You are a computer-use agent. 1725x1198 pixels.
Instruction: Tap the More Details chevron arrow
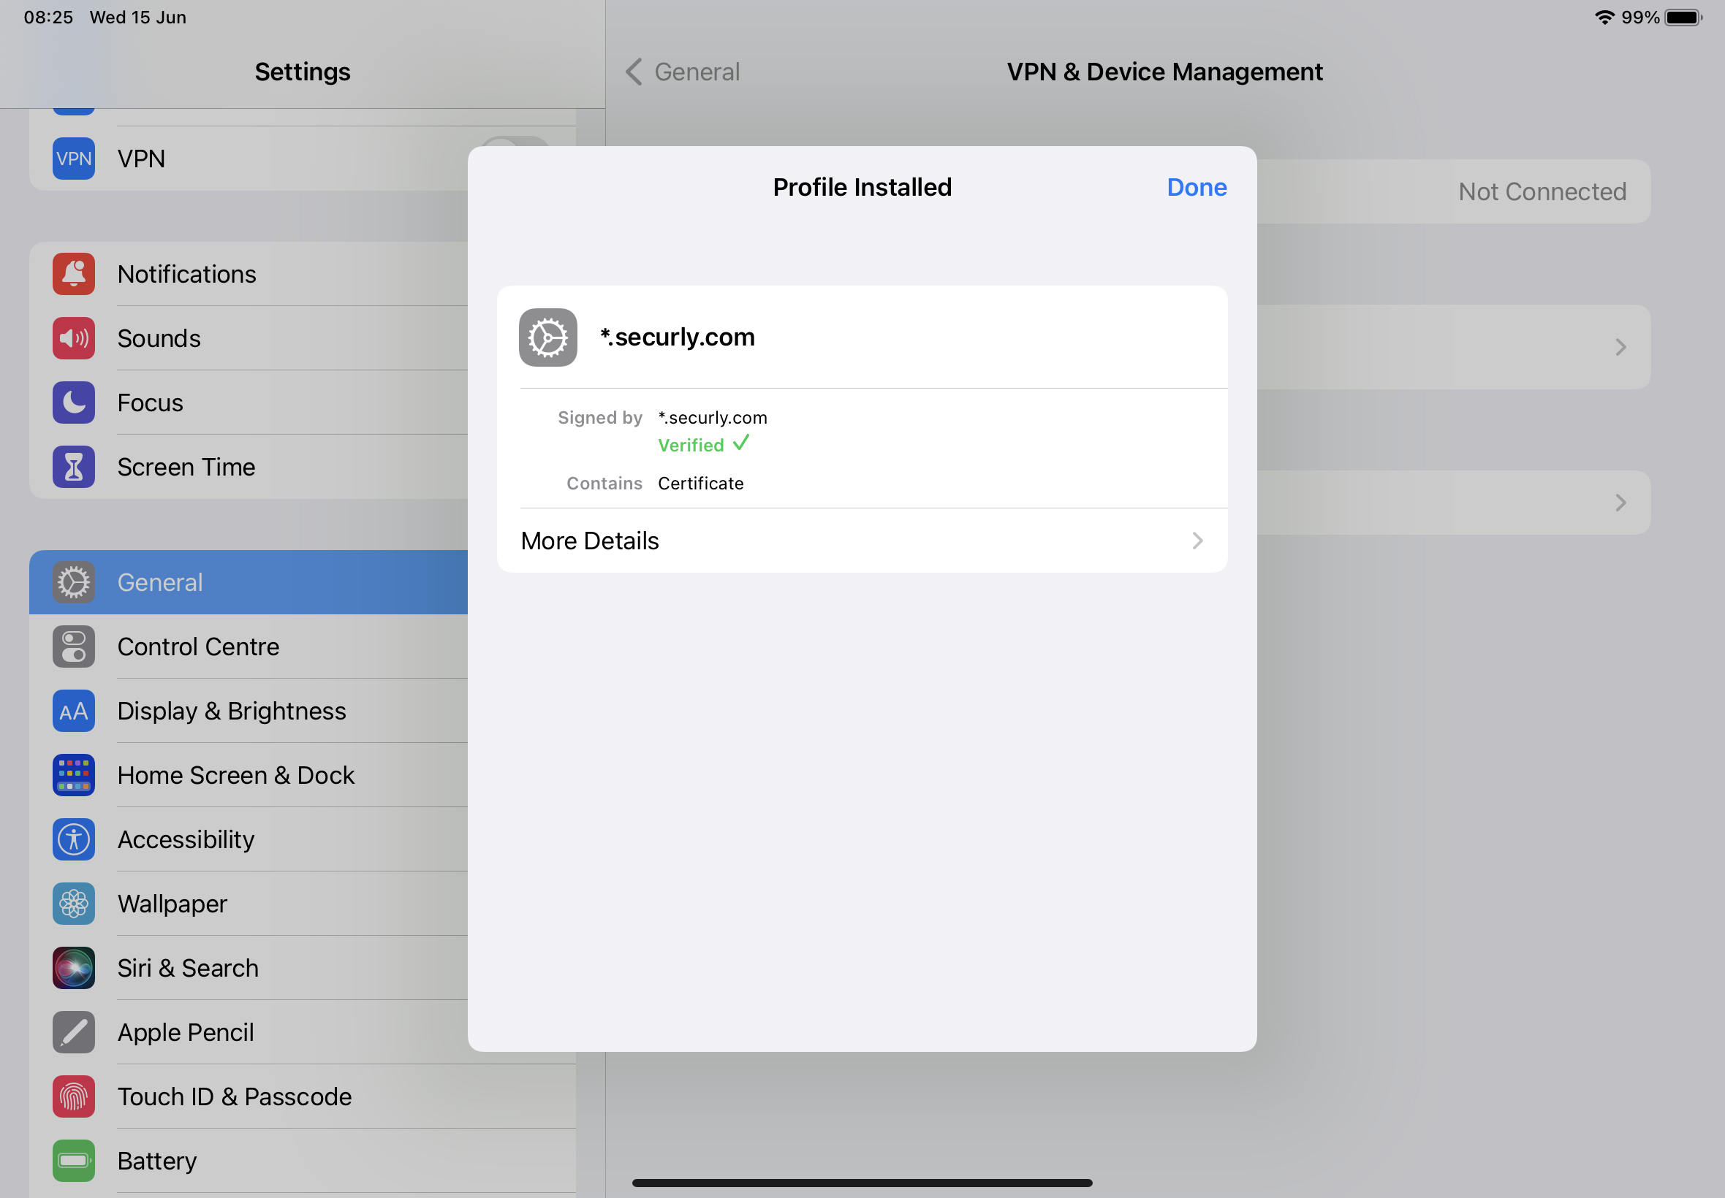point(1198,541)
